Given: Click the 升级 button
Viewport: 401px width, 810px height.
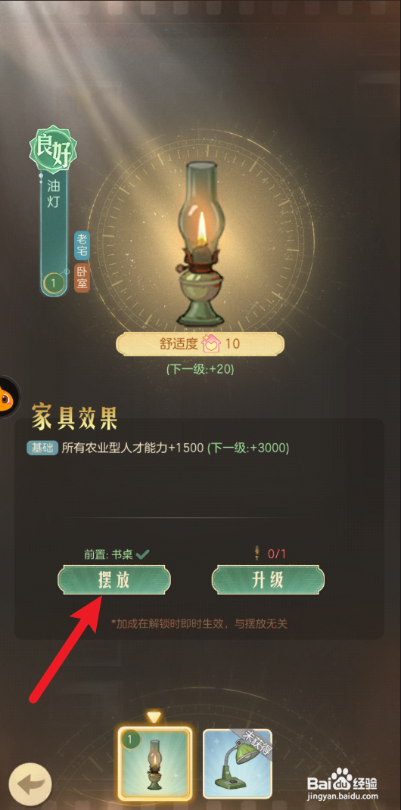Looking at the screenshot, I should pyautogui.click(x=268, y=579).
